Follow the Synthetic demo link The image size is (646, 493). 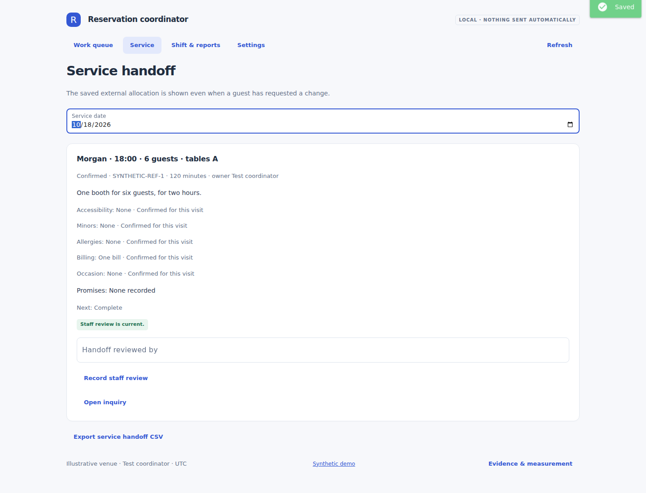click(x=334, y=464)
